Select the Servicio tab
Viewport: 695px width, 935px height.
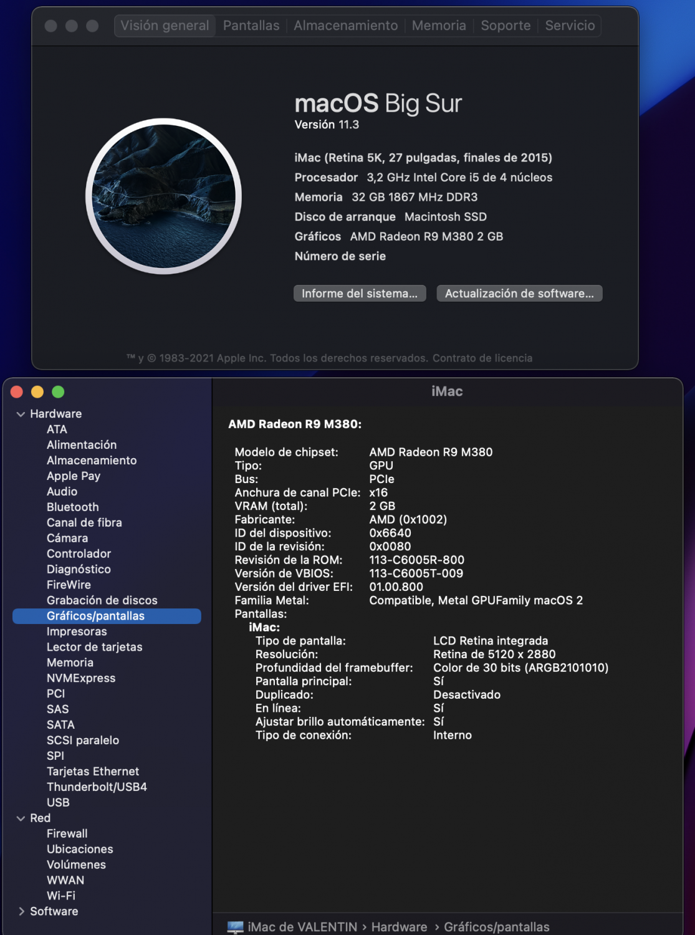coord(570,26)
